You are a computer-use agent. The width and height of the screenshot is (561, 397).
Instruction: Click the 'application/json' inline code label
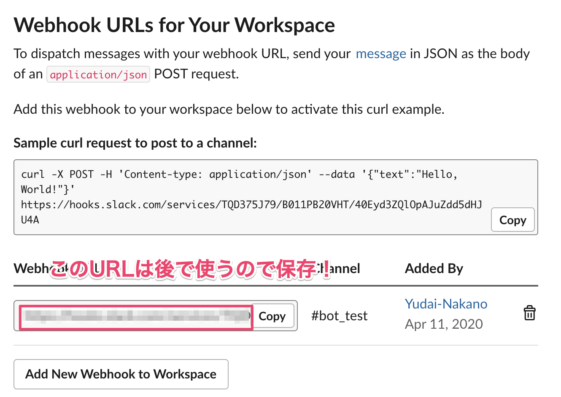pyautogui.click(x=98, y=75)
